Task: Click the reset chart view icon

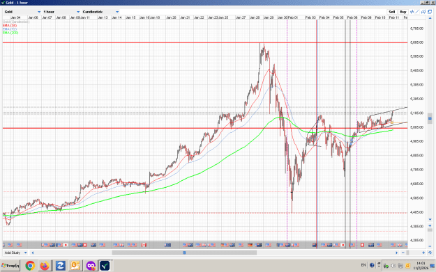Action: pyautogui.click(x=430, y=253)
